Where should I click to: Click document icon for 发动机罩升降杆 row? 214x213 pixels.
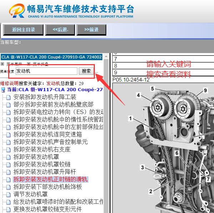point(8,172)
